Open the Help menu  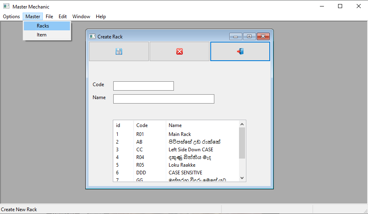pos(101,17)
